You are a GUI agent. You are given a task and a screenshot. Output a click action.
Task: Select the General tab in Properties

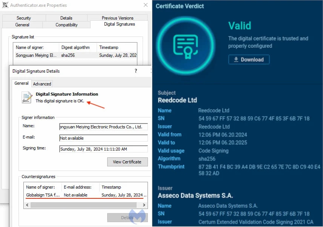pyautogui.click(x=22, y=25)
